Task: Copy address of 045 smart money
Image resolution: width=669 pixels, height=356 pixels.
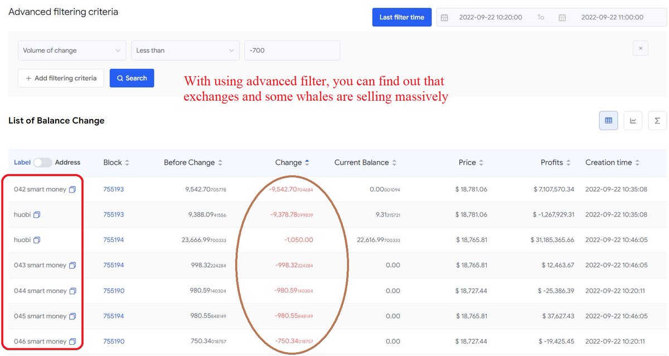Action: pyautogui.click(x=72, y=316)
